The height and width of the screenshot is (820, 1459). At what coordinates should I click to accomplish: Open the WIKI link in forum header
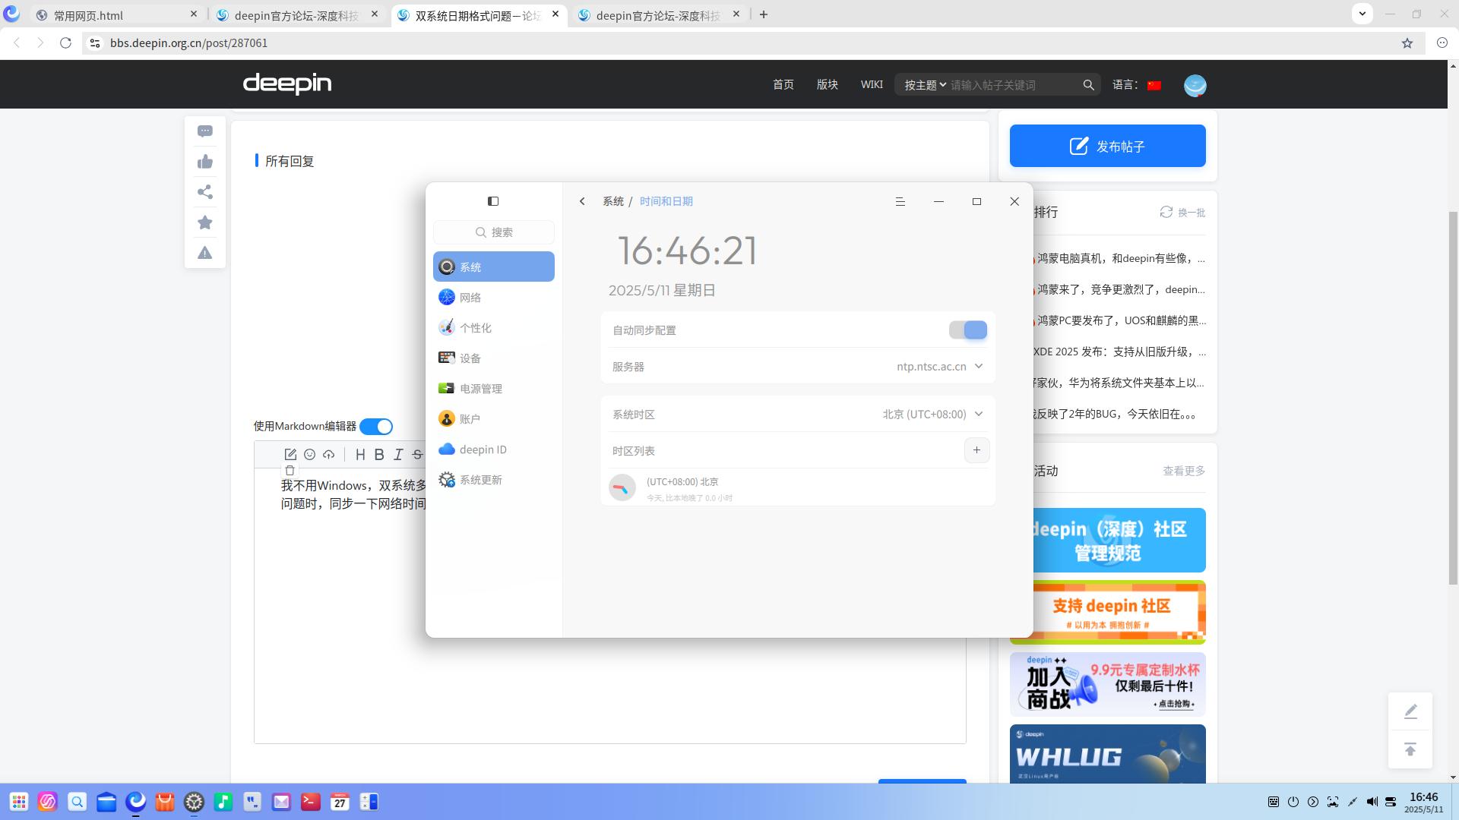872,85
